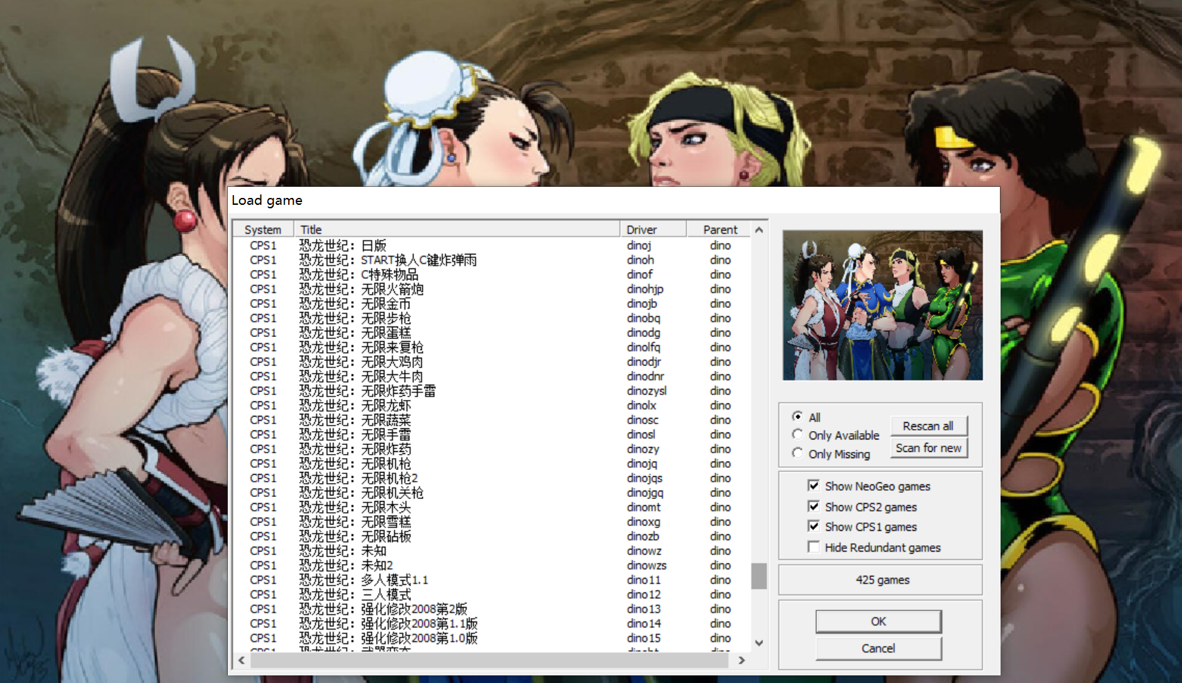Select the All filter radio button
Screen dimensions: 1182x683
point(798,417)
